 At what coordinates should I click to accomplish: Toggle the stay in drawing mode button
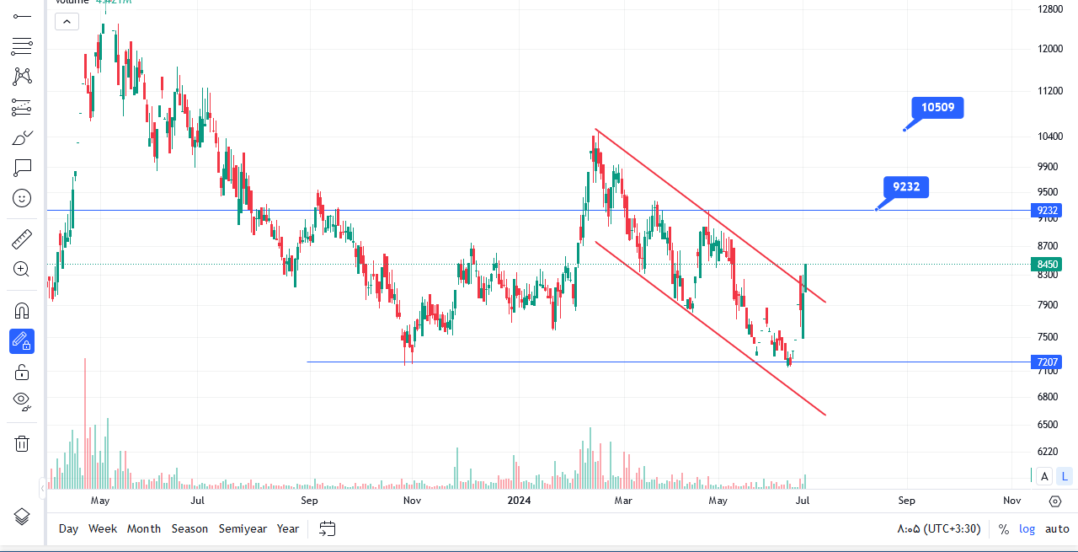pos(22,341)
